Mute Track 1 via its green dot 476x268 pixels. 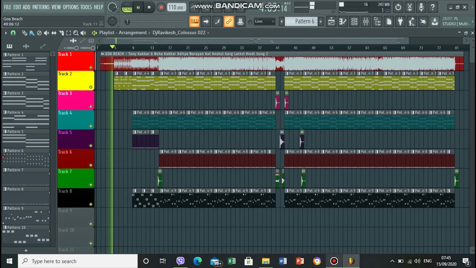coord(91,67)
